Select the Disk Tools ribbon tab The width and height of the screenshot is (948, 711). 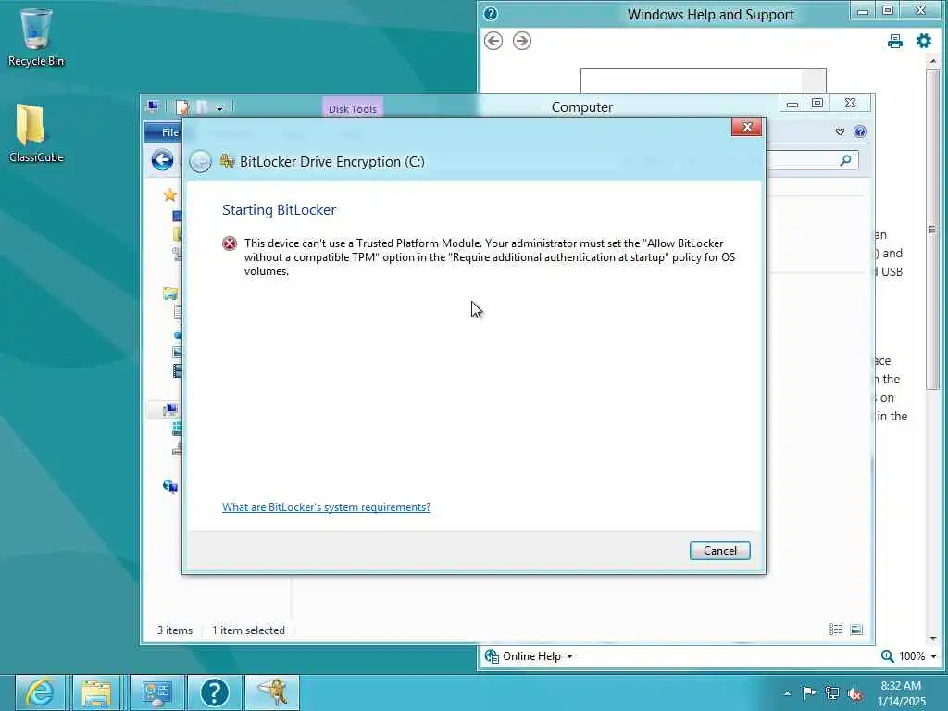coord(352,109)
